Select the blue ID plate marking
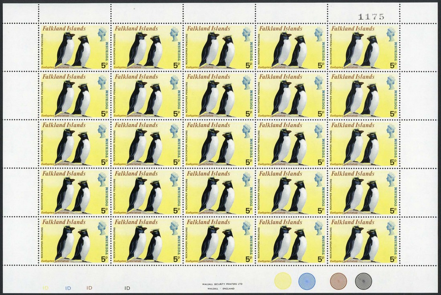The image size is (441, 295). pos(68,288)
